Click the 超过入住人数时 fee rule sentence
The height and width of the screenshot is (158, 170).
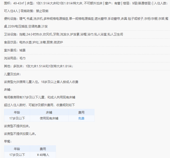pyautogui.click(x=40, y=105)
